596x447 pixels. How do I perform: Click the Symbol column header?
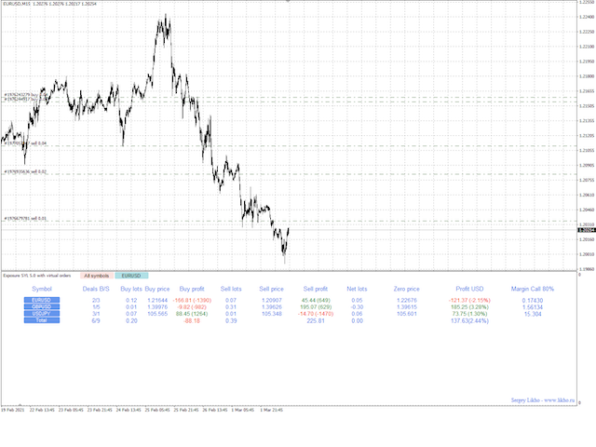pyautogui.click(x=42, y=289)
